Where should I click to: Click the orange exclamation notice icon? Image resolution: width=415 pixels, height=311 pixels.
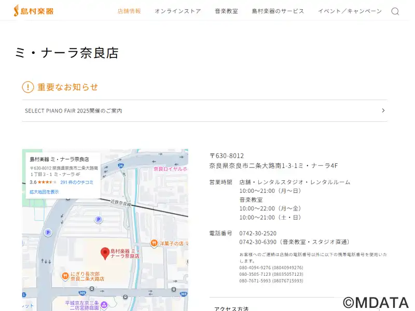(28, 87)
